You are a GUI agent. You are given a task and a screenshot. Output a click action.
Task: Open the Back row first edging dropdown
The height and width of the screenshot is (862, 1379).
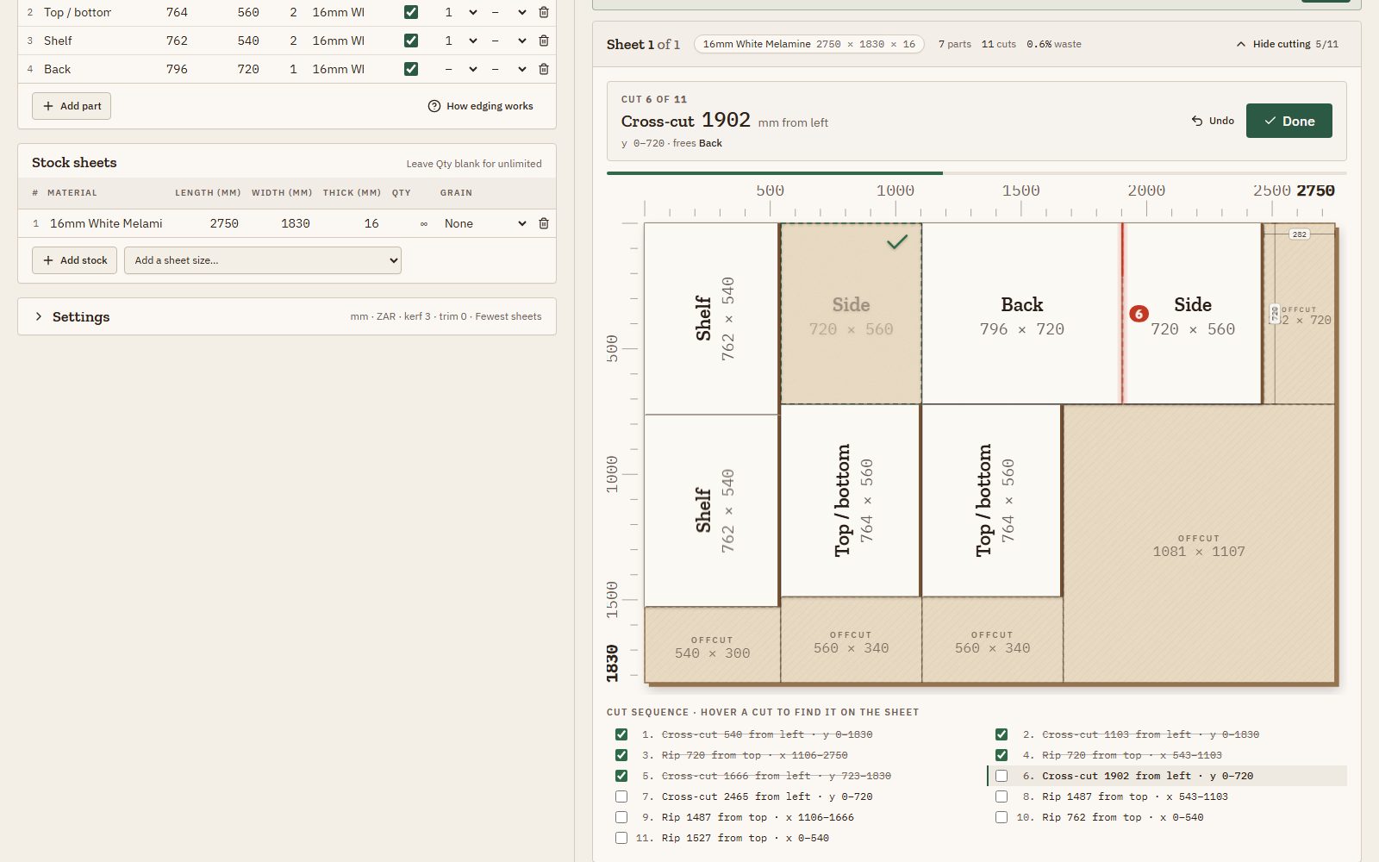click(460, 69)
